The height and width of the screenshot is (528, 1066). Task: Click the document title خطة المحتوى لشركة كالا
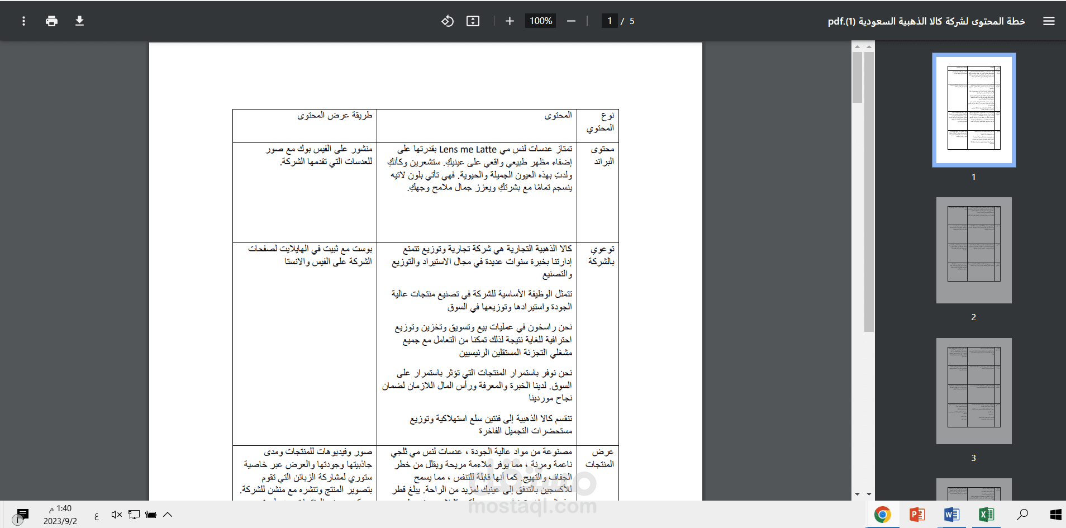pyautogui.click(x=926, y=21)
